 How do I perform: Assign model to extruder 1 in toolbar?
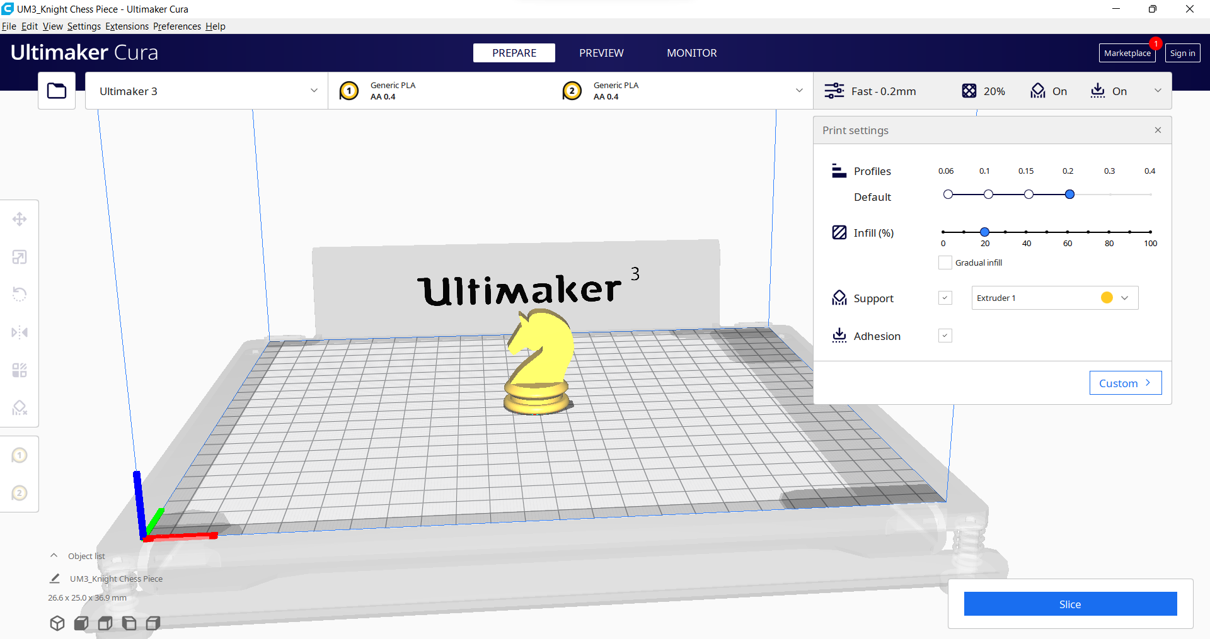(x=20, y=455)
